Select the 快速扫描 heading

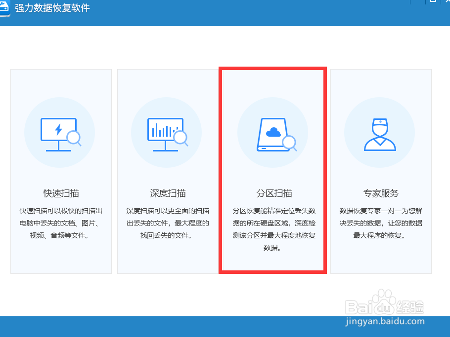(x=61, y=193)
